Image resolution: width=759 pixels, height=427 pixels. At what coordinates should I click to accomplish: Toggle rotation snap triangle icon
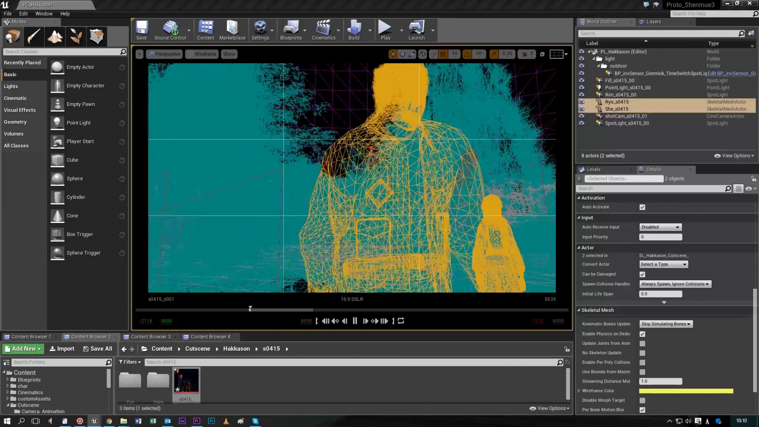click(x=467, y=54)
